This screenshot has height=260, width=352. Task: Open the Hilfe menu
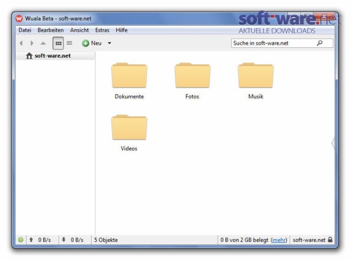[x=121, y=30]
